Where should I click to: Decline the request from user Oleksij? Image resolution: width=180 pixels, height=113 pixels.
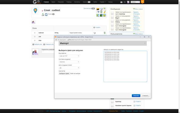pyautogui.click(x=136, y=22)
